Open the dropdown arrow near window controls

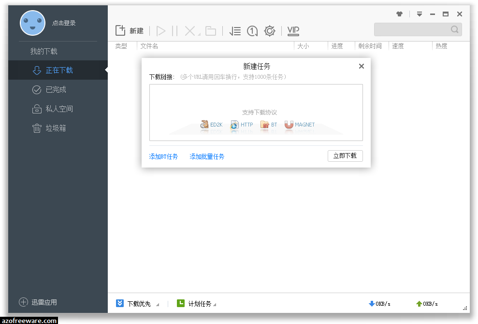pos(419,14)
